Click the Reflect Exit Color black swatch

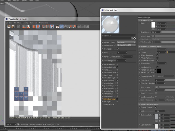click(x=159, y=70)
